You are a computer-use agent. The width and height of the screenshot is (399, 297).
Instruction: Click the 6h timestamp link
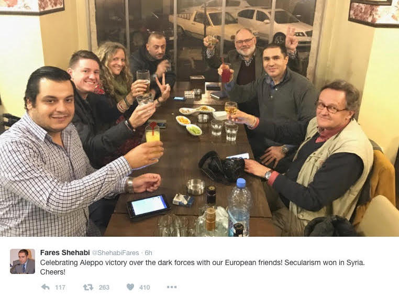148,252
